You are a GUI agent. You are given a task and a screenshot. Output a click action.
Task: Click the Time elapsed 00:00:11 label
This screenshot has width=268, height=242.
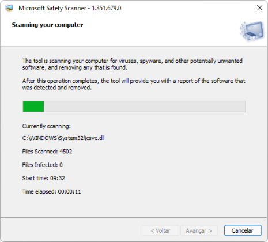(52, 192)
